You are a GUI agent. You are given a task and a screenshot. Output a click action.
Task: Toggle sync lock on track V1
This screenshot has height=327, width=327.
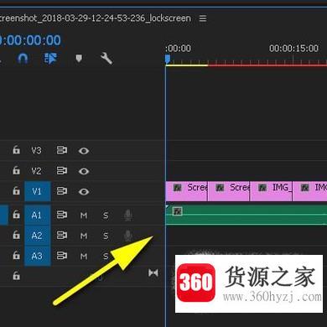pos(62,191)
